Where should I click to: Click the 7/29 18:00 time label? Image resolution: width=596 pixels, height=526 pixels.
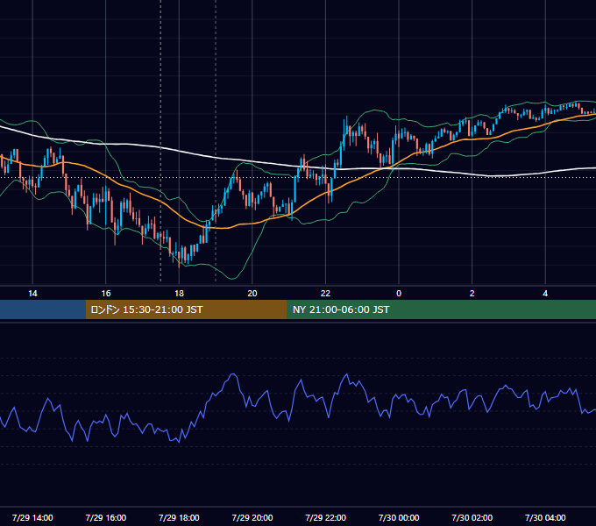click(x=179, y=517)
